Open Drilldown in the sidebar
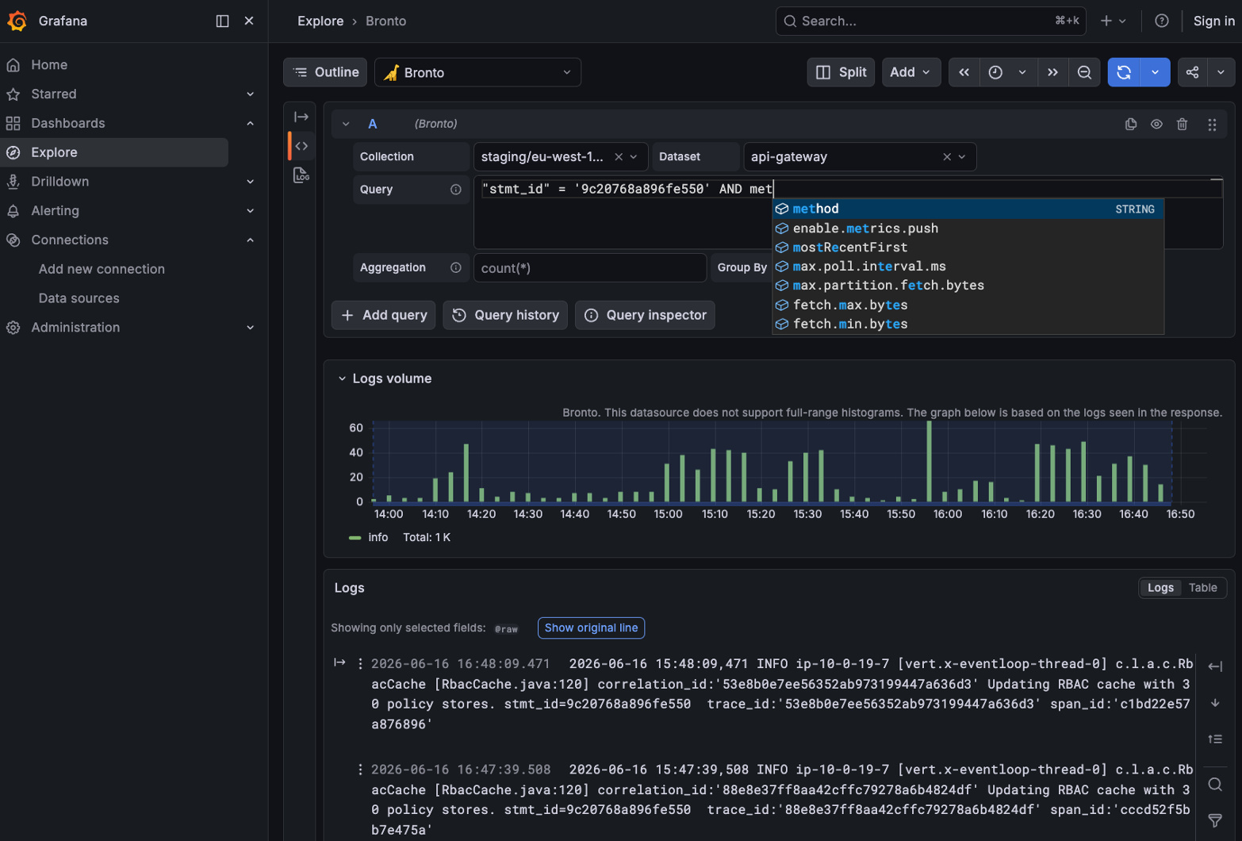 [60, 182]
